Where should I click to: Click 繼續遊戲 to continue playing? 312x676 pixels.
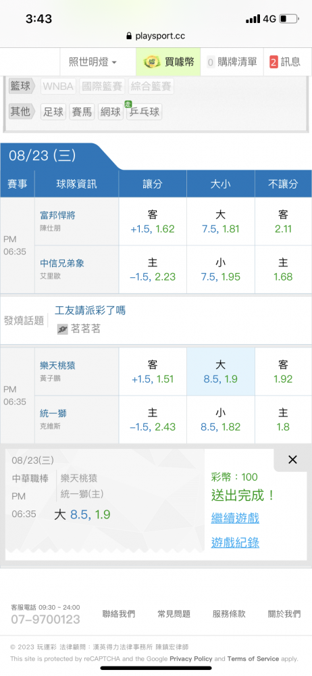tap(235, 518)
